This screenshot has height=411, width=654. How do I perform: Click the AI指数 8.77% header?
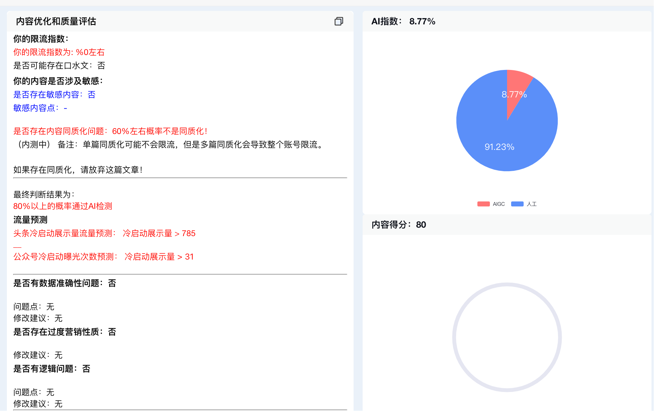[403, 21]
